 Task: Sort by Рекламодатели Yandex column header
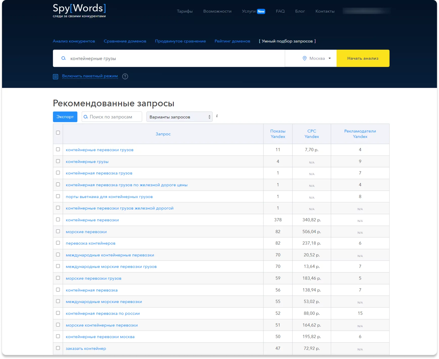click(x=360, y=134)
